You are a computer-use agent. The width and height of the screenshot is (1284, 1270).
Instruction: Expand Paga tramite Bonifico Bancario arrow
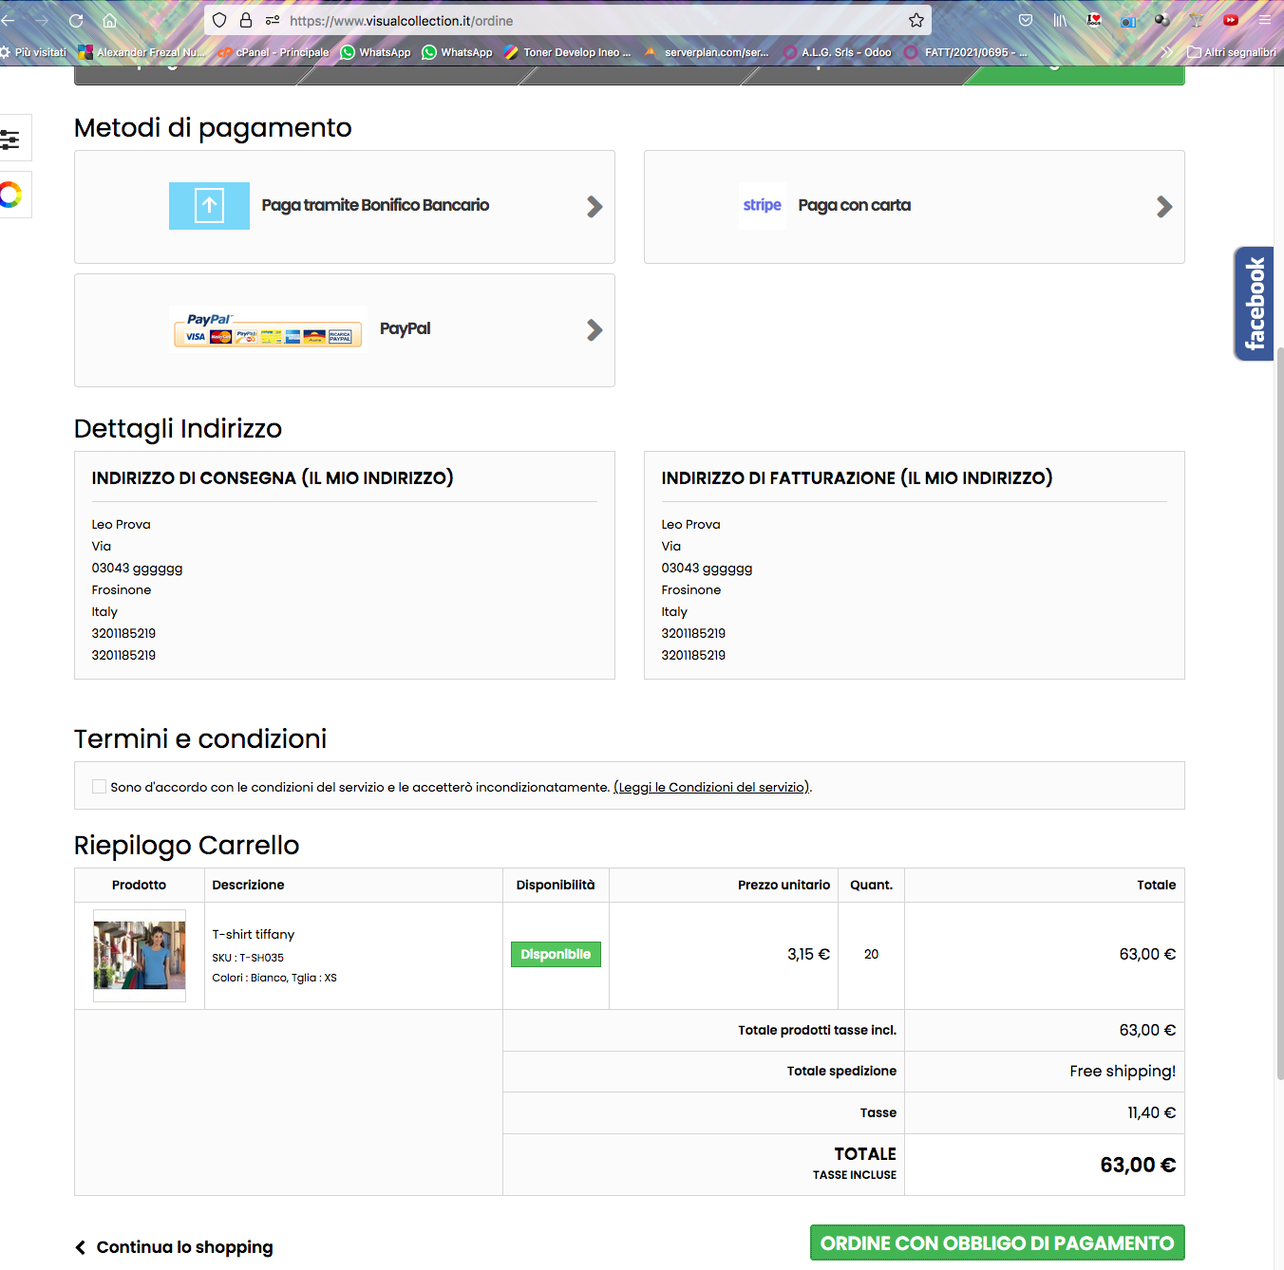click(595, 206)
